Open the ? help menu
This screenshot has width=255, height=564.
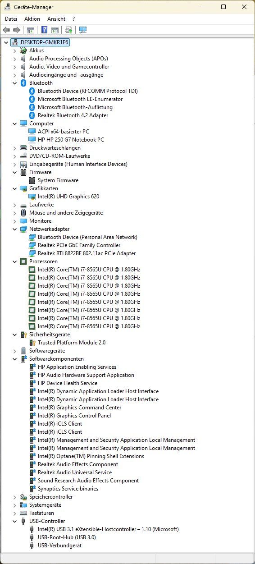pos(73,19)
